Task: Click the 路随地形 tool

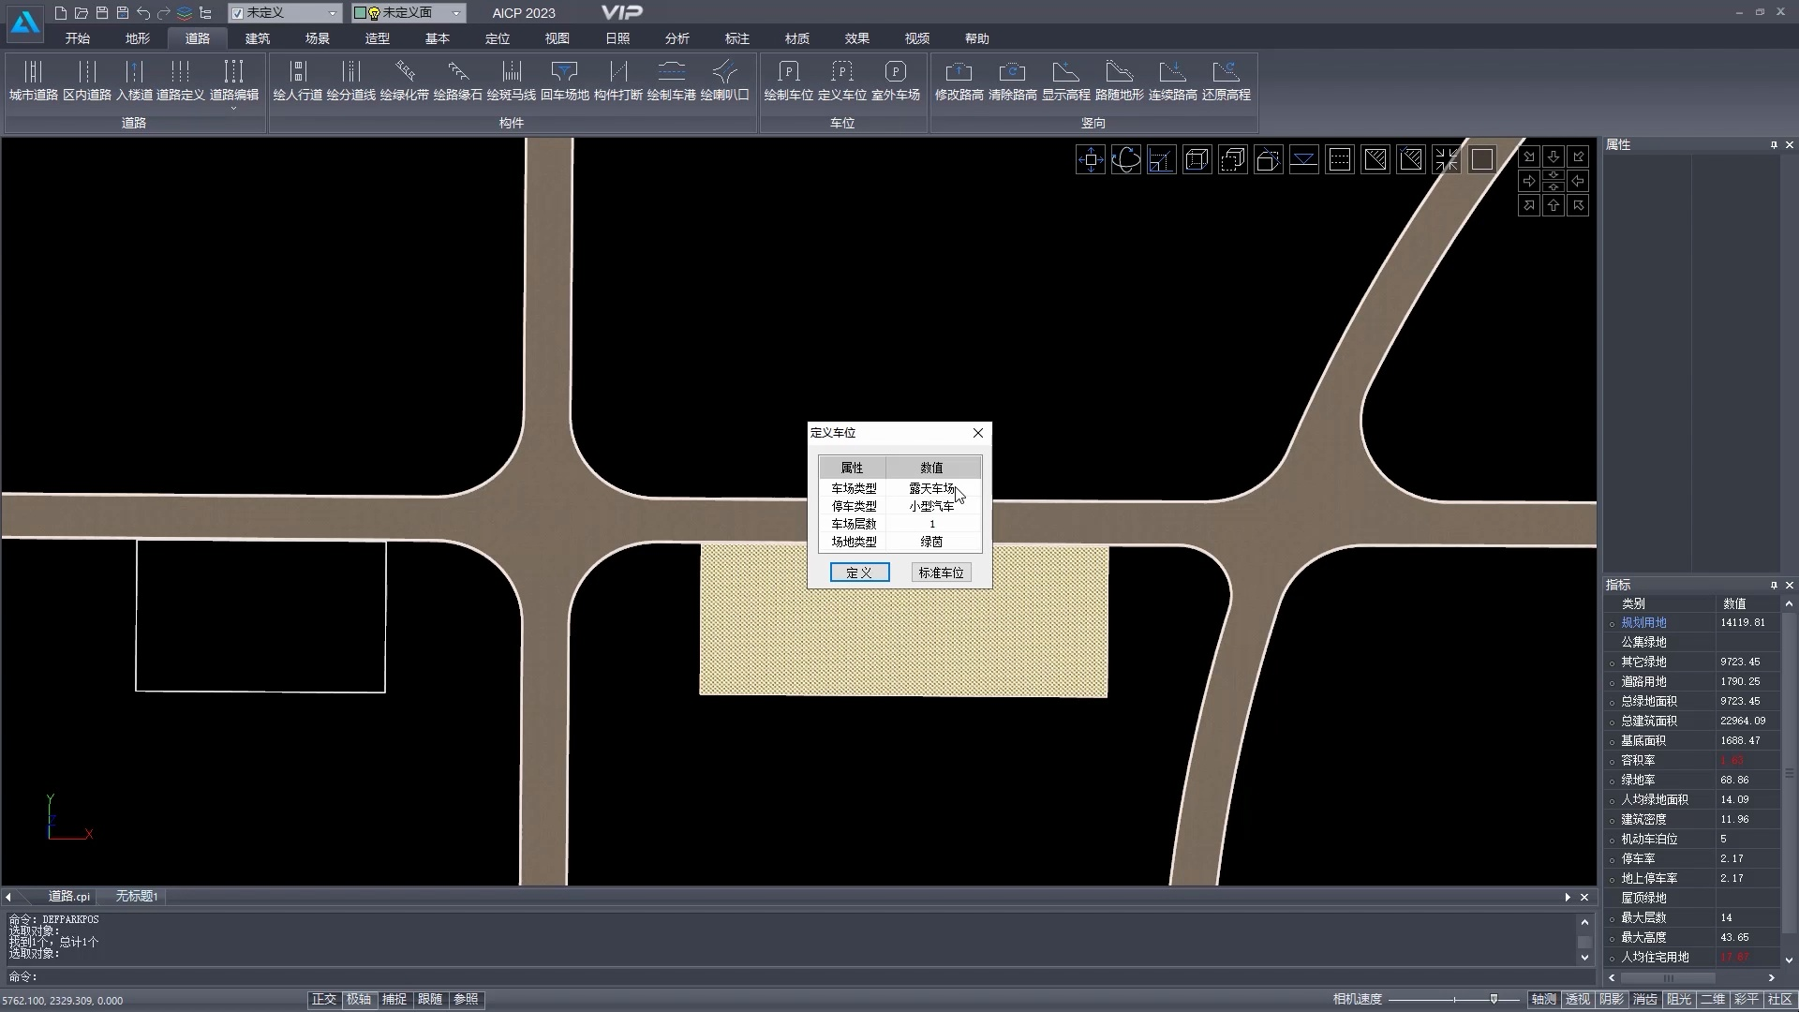Action: pos(1120,81)
